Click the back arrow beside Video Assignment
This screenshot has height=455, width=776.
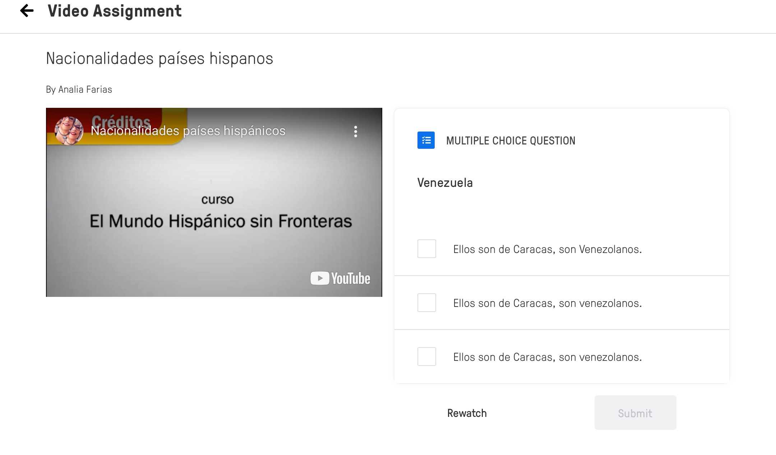(27, 11)
